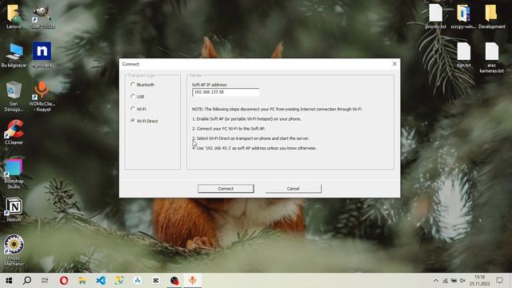Choose the Wi-Fi transport radio button
This screenshot has height=288, width=512.
(133, 109)
